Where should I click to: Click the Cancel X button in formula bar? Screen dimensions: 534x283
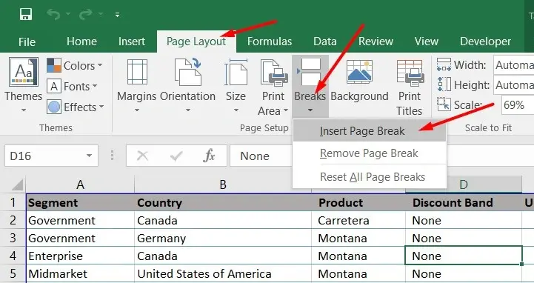click(x=142, y=156)
